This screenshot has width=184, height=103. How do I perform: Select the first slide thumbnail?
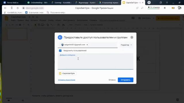click(x=17, y=34)
